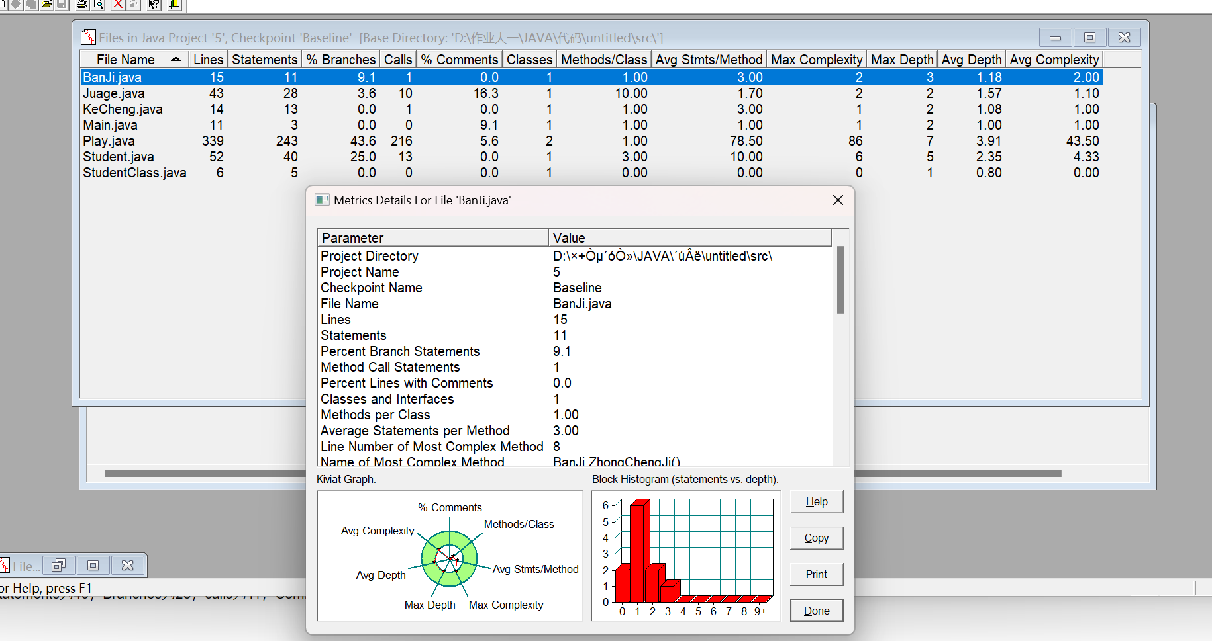This screenshot has height=641, width=1212.
Task: Sort by the Avg Stmts/Method column header
Action: [x=709, y=60]
